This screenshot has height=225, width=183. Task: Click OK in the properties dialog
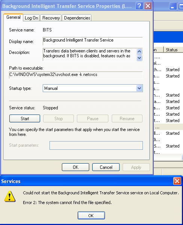pos(76,167)
